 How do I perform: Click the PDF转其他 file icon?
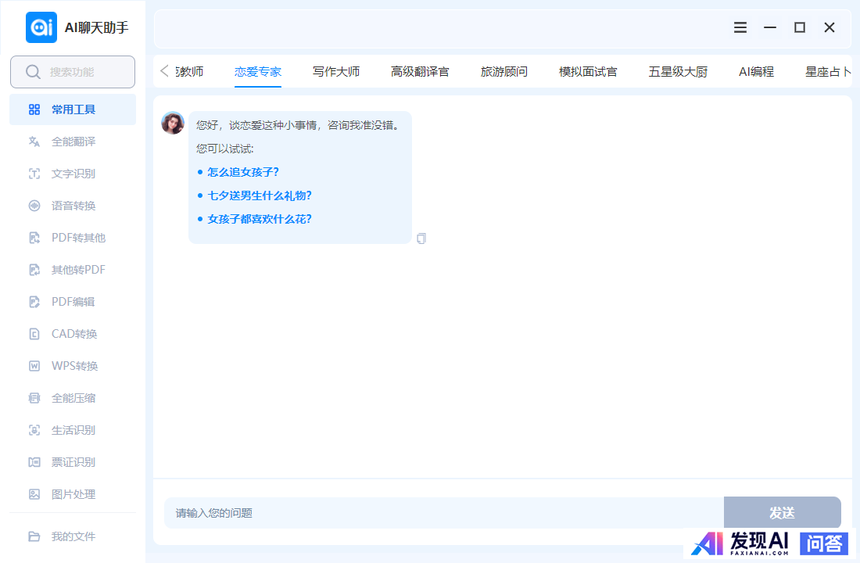pyautogui.click(x=34, y=238)
